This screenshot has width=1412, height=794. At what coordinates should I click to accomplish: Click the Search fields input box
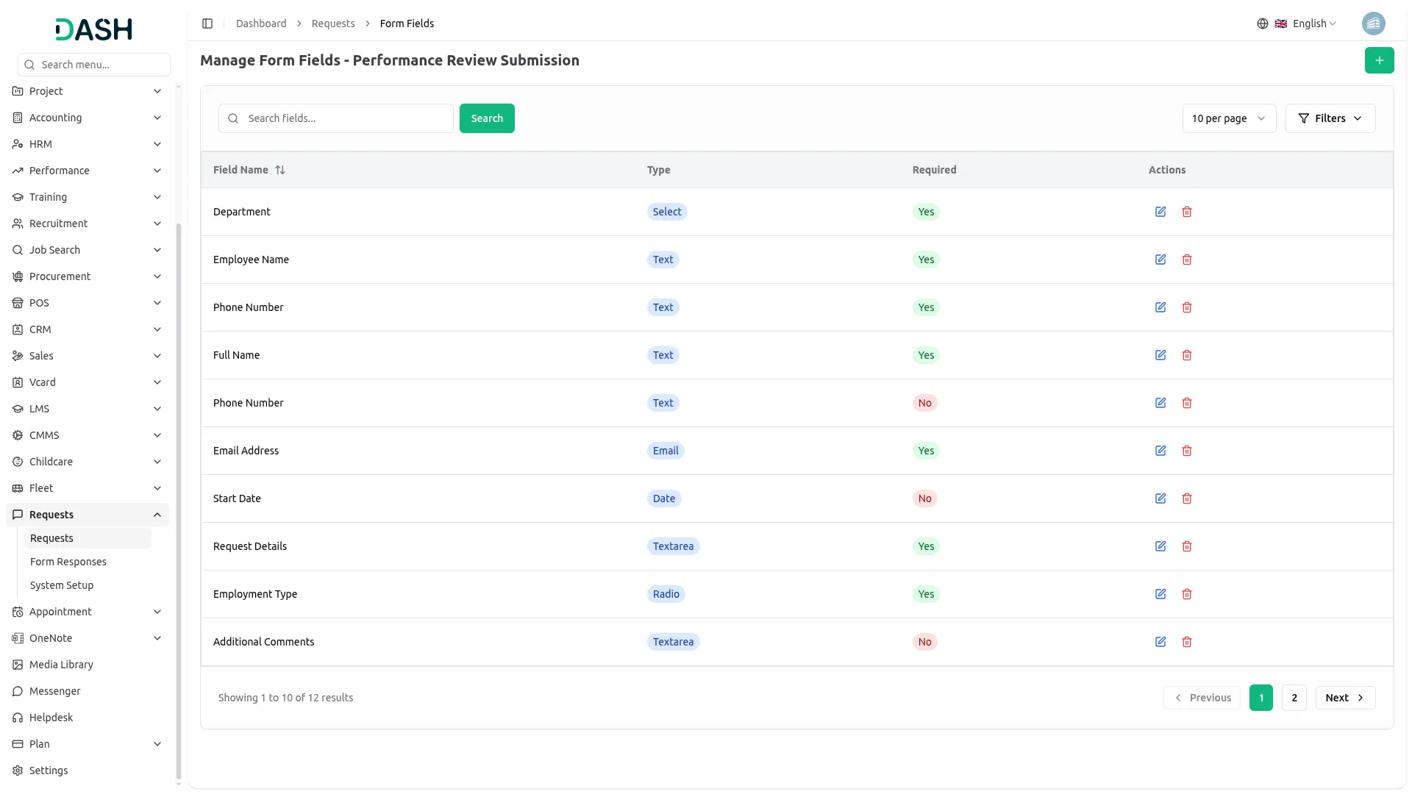tap(346, 118)
